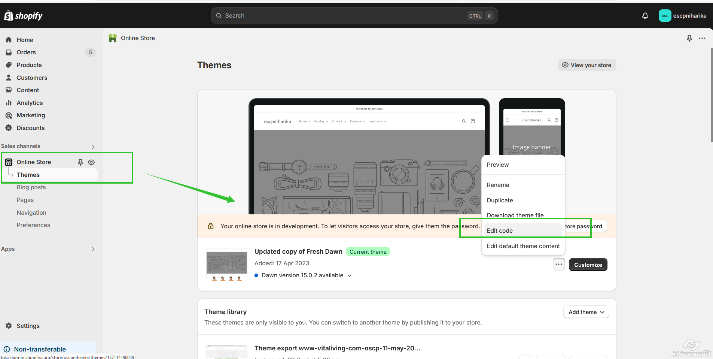Click the Shopify logo

pos(23,16)
